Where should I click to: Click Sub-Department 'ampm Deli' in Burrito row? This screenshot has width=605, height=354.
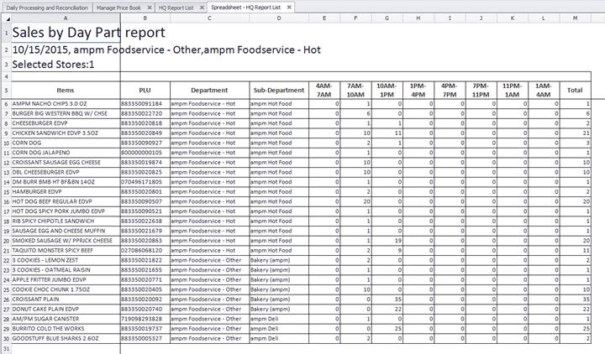(x=279, y=329)
